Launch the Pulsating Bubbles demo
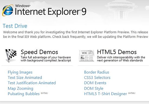The image size is (149, 104). click(24, 94)
